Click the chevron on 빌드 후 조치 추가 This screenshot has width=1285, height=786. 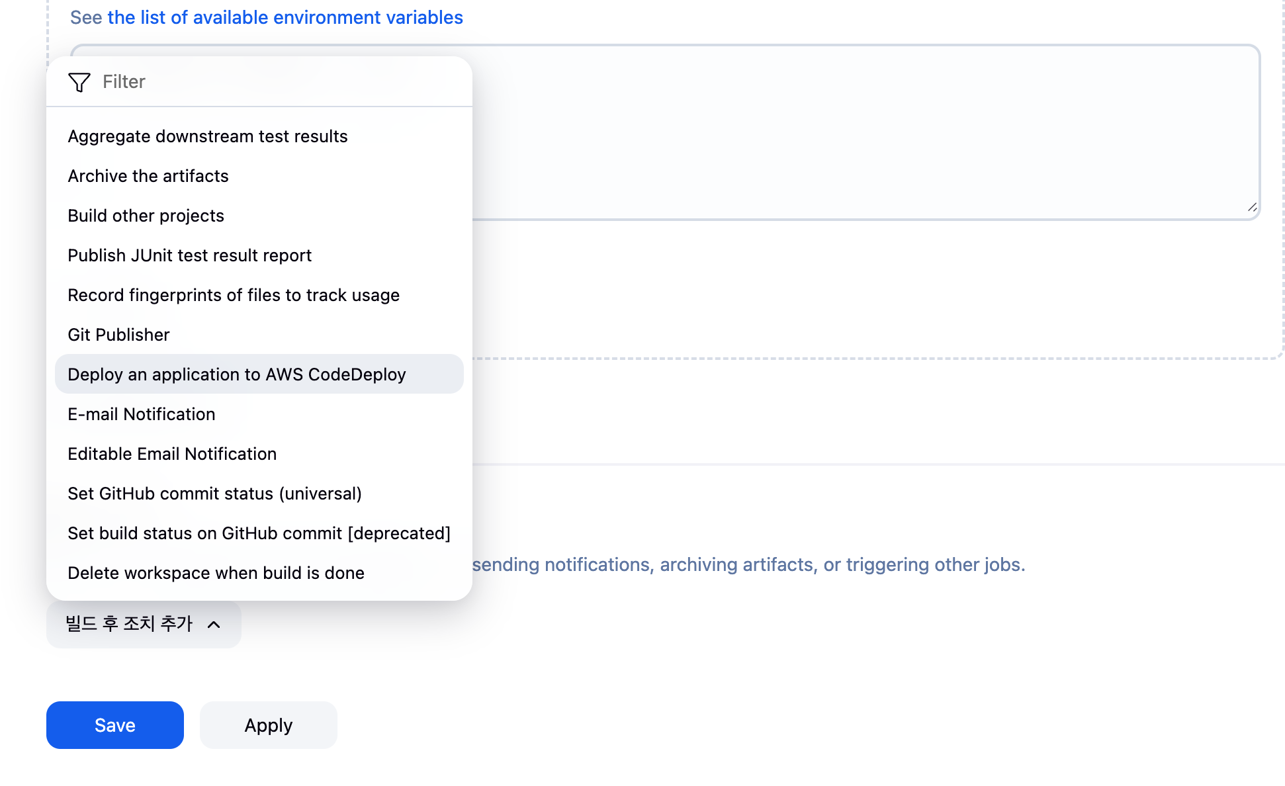point(214,625)
